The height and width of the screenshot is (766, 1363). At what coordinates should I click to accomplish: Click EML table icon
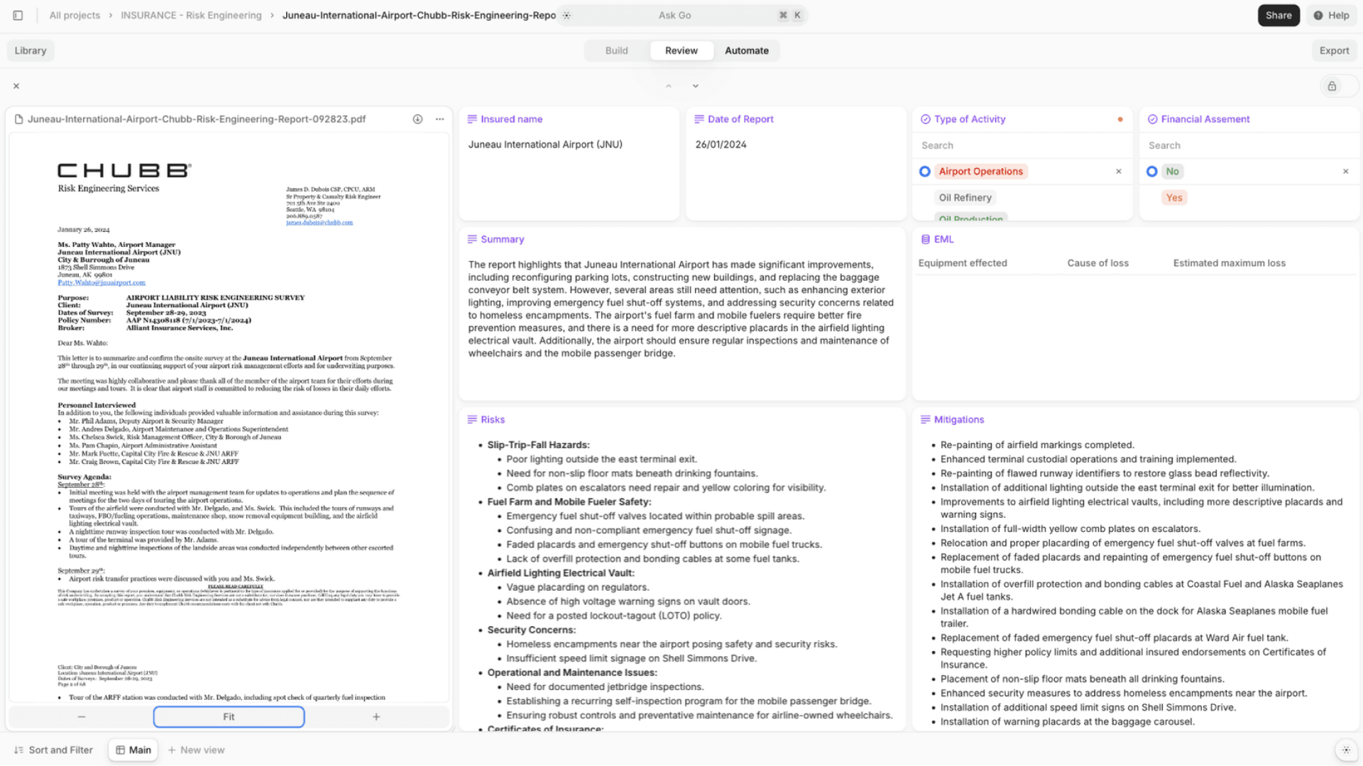[x=926, y=239]
